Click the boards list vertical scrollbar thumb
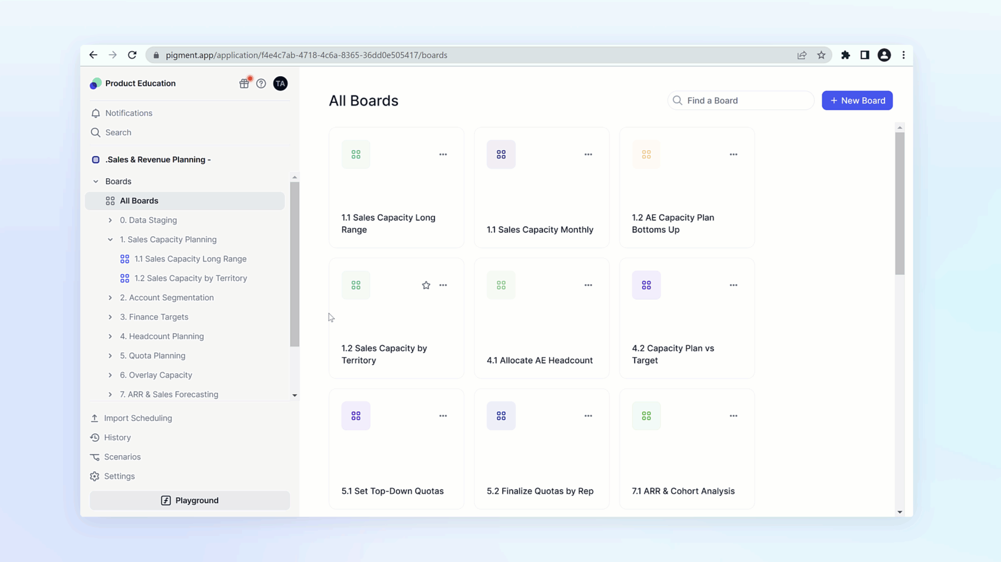The width and height of the screenshot is (1001, 562). (900, 203)
